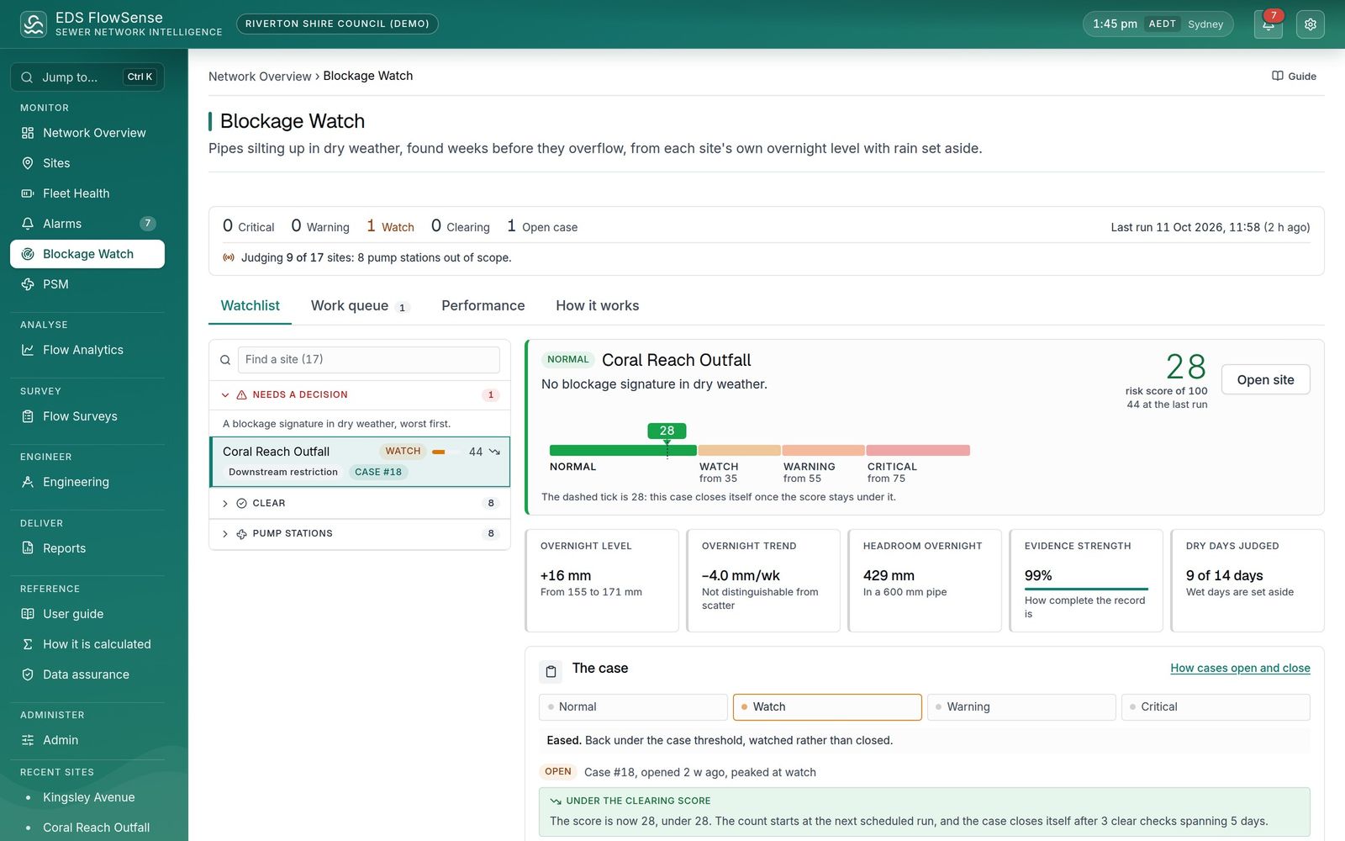Click the Evidence strength 99% bar
The width and height of the screenshot is (1345, 841).
(x=1086, y=589)
